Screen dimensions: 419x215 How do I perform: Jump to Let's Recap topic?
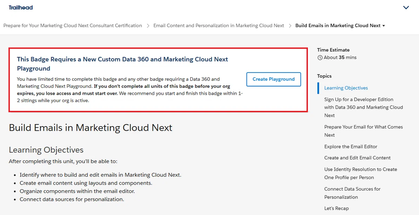pyautogui.click(x=336, y=208)
